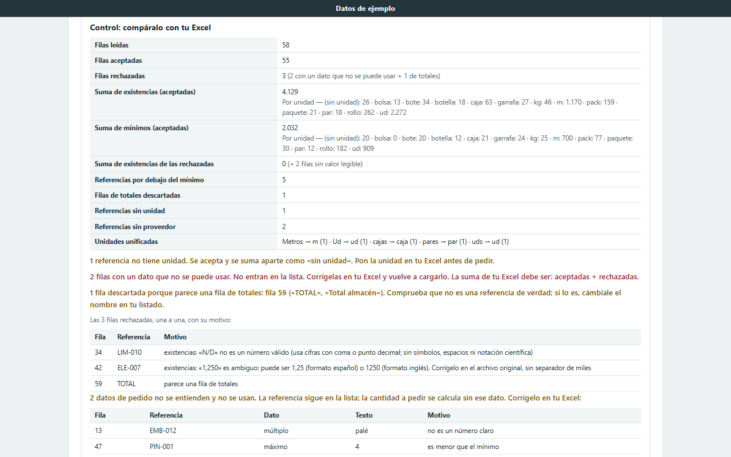Screen dimensions: 731x457
Task: Click the "máximo" cell for PIN-001
Action: (x=276, y=447)
